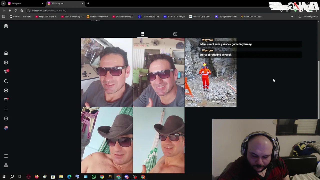The width and height of the screenshot is (320, 180).
Task: Open Instagram search panel
Action: point(6,81)
